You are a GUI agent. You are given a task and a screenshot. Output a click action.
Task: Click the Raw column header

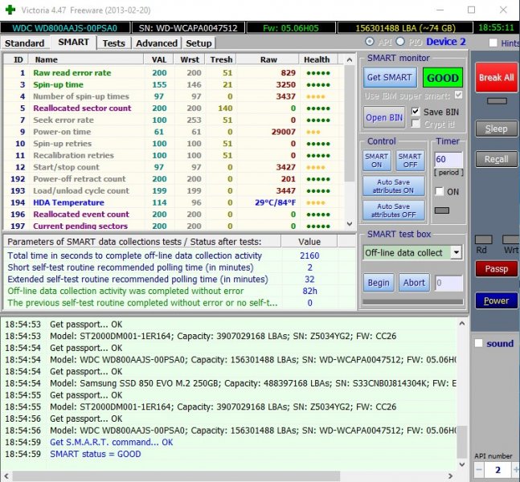coord(268,59)
